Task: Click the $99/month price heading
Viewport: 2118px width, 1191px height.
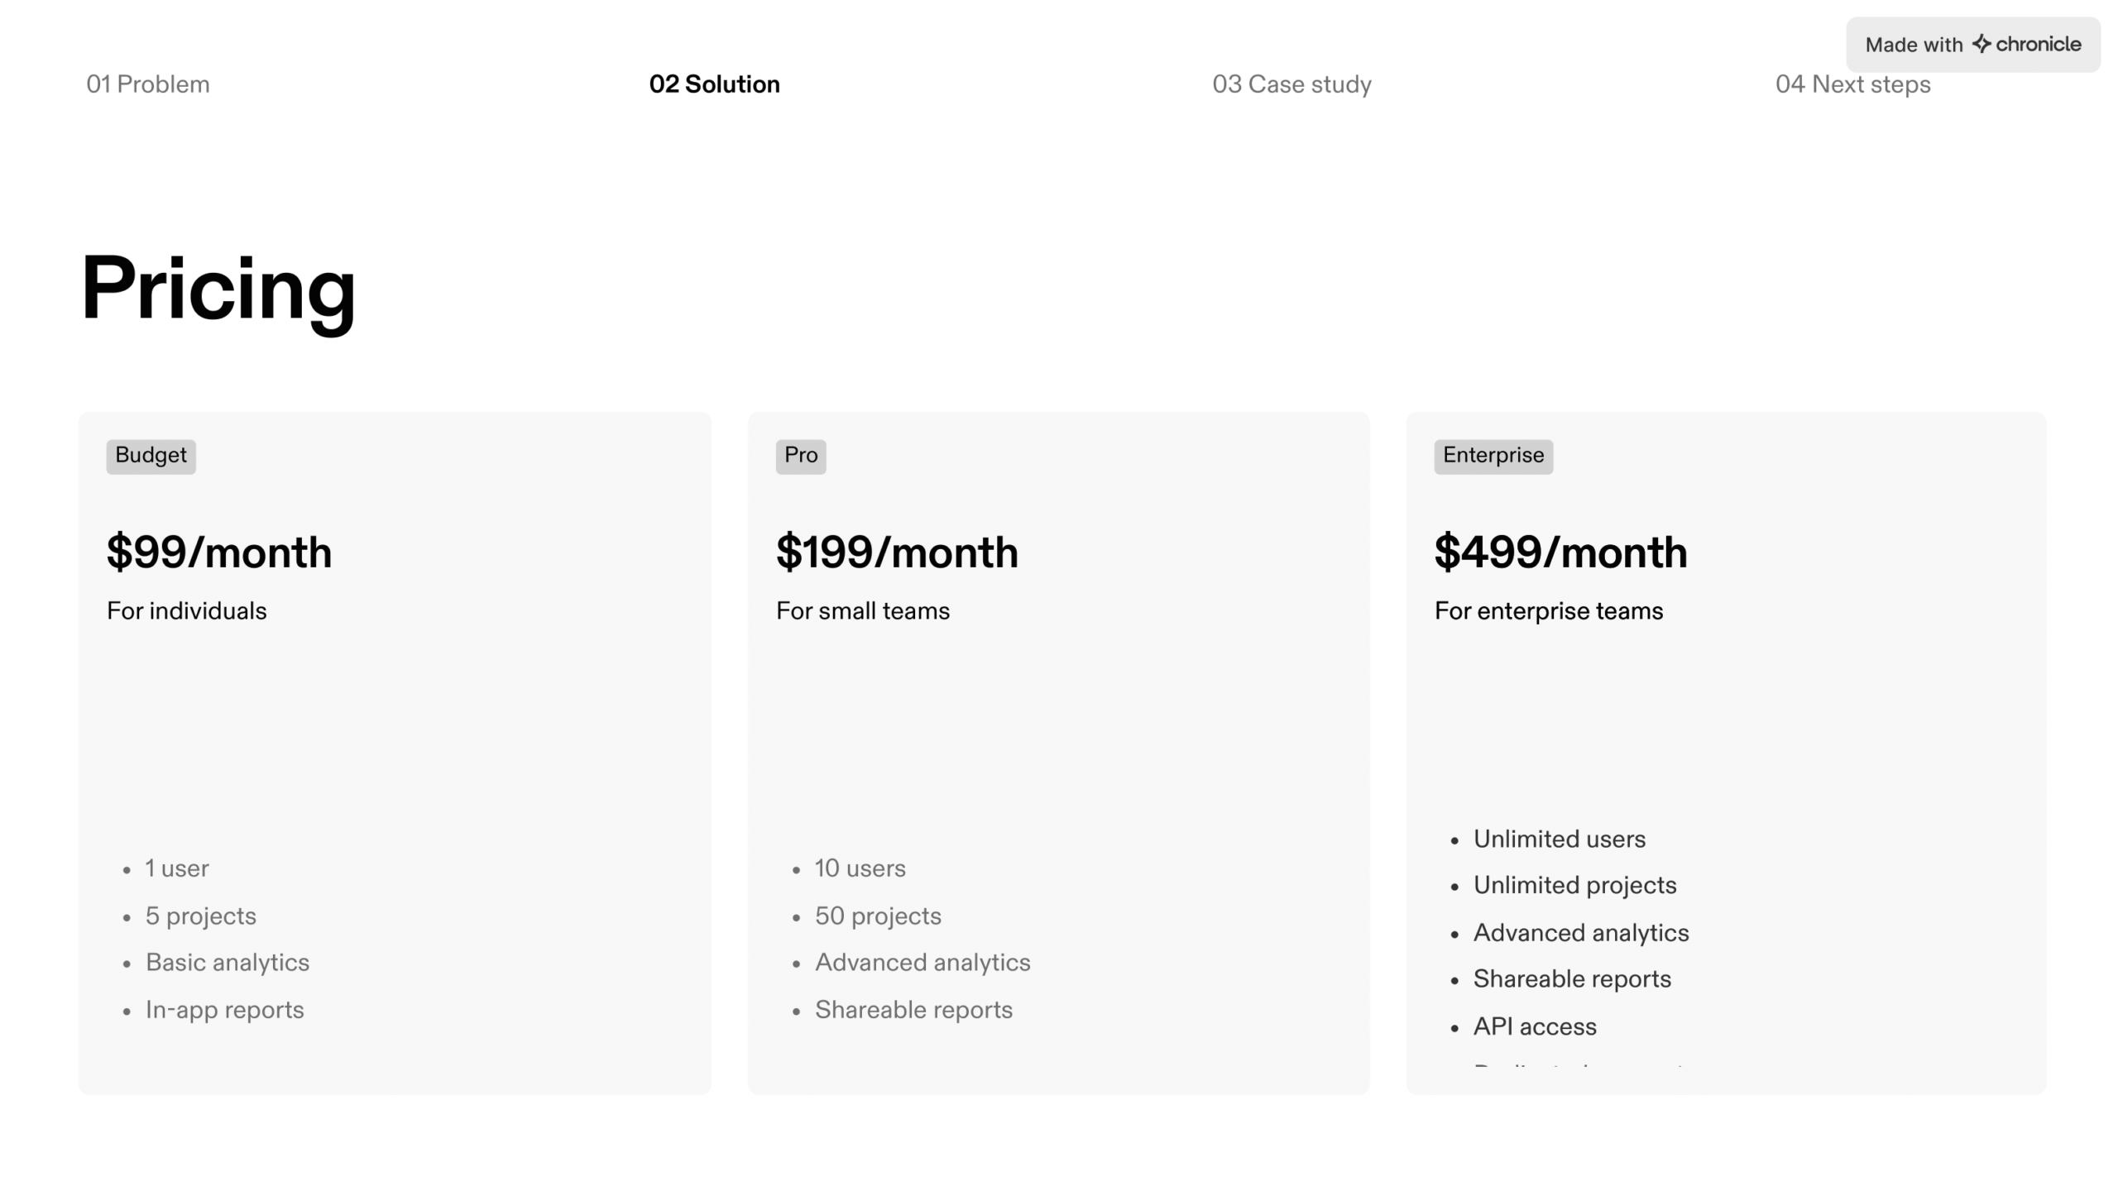Action: (x=218, y=552)
